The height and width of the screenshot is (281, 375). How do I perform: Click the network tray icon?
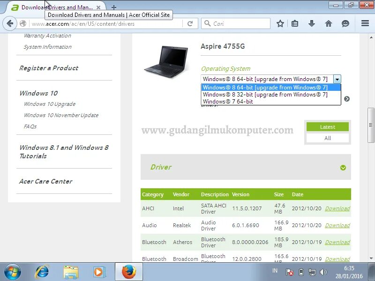pyautogui.click(x=312, y=272)
